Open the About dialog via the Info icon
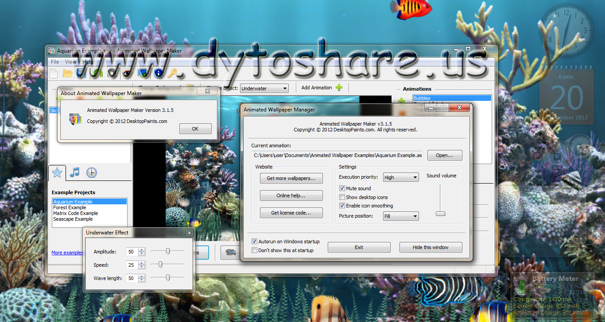Image resolution: width=605 pixels, height=322 pixels. click(158, 73)
